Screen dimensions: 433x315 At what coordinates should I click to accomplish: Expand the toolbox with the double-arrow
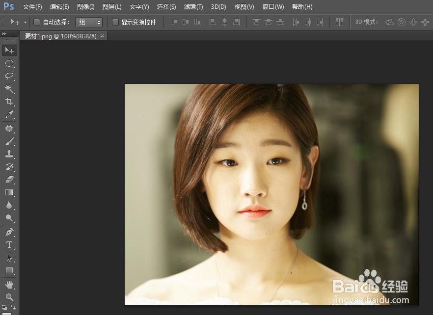click(4, 34)
